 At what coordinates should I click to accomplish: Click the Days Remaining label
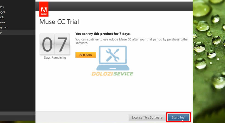pos(55,58)
